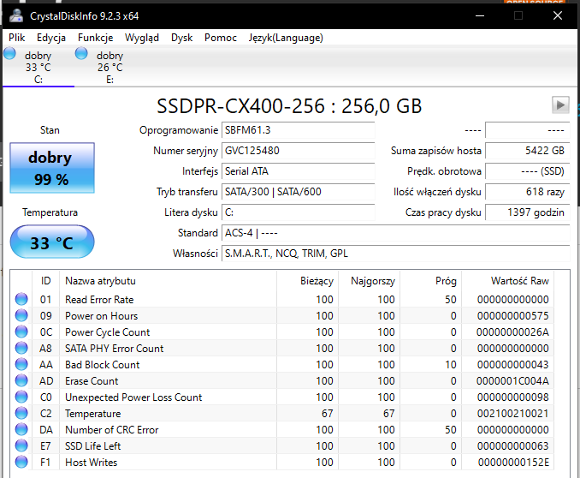This screenshot has height=478, width=580.
Task: Click status orb for Power on Hours
Action: pos(21,315)
